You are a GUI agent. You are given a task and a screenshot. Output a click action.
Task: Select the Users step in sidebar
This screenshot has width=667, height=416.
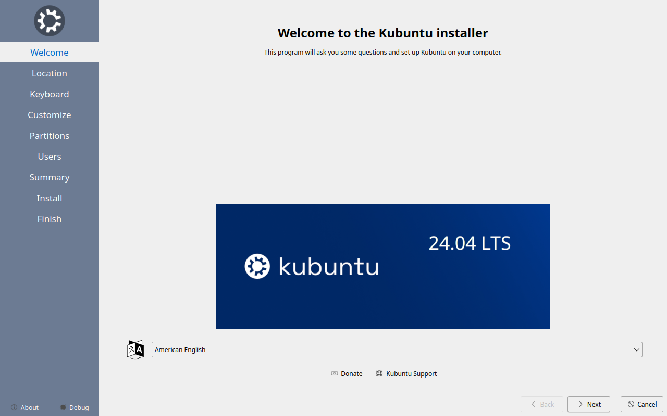click(x=50, y=156)
